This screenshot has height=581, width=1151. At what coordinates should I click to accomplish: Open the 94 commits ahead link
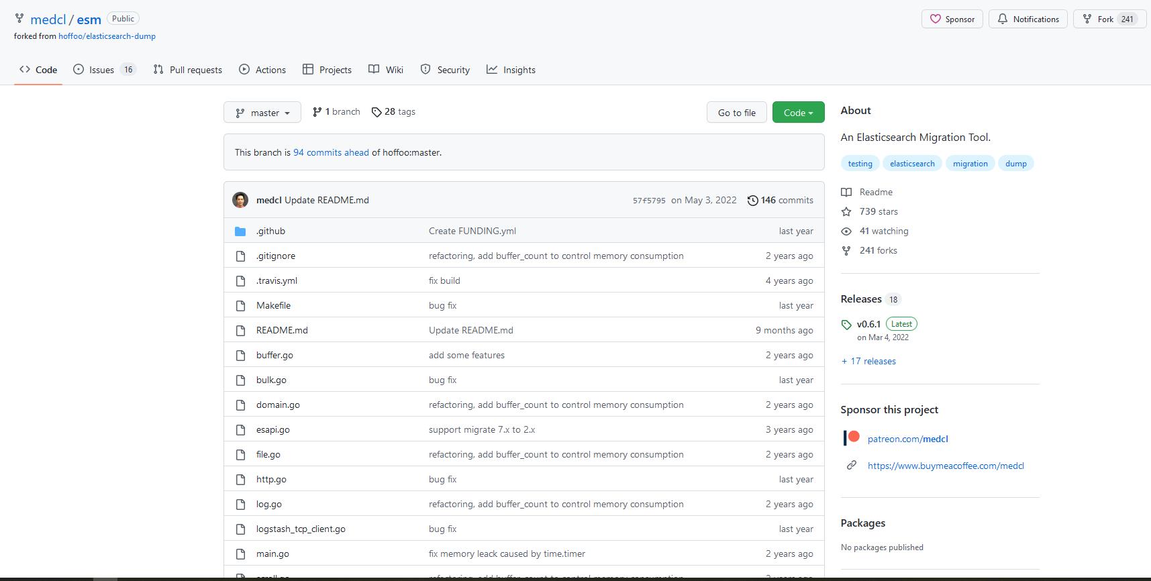click(x=331, y=152)
